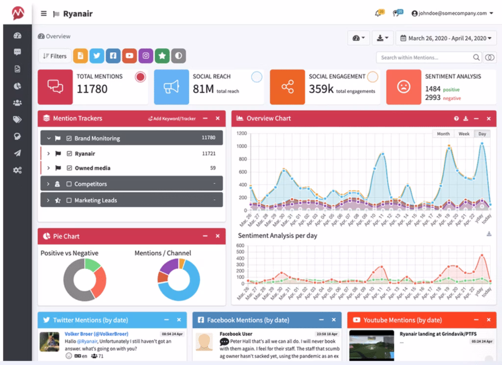Screen dimensions: 502x365
Task: Open the mentions chat icon in sidebar
Action: pos(18,52)
